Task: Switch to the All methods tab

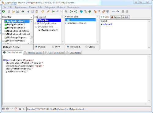Action: click(125, 17)
